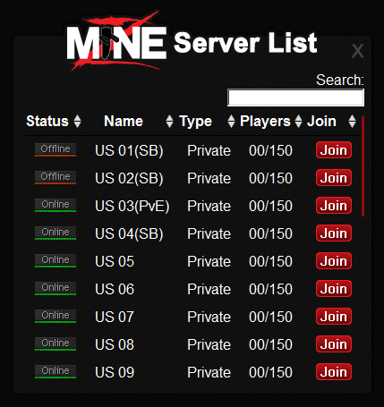This screenshot has width=384, height=407.
Task: Click the Name column header
Action: pos(124,122)
